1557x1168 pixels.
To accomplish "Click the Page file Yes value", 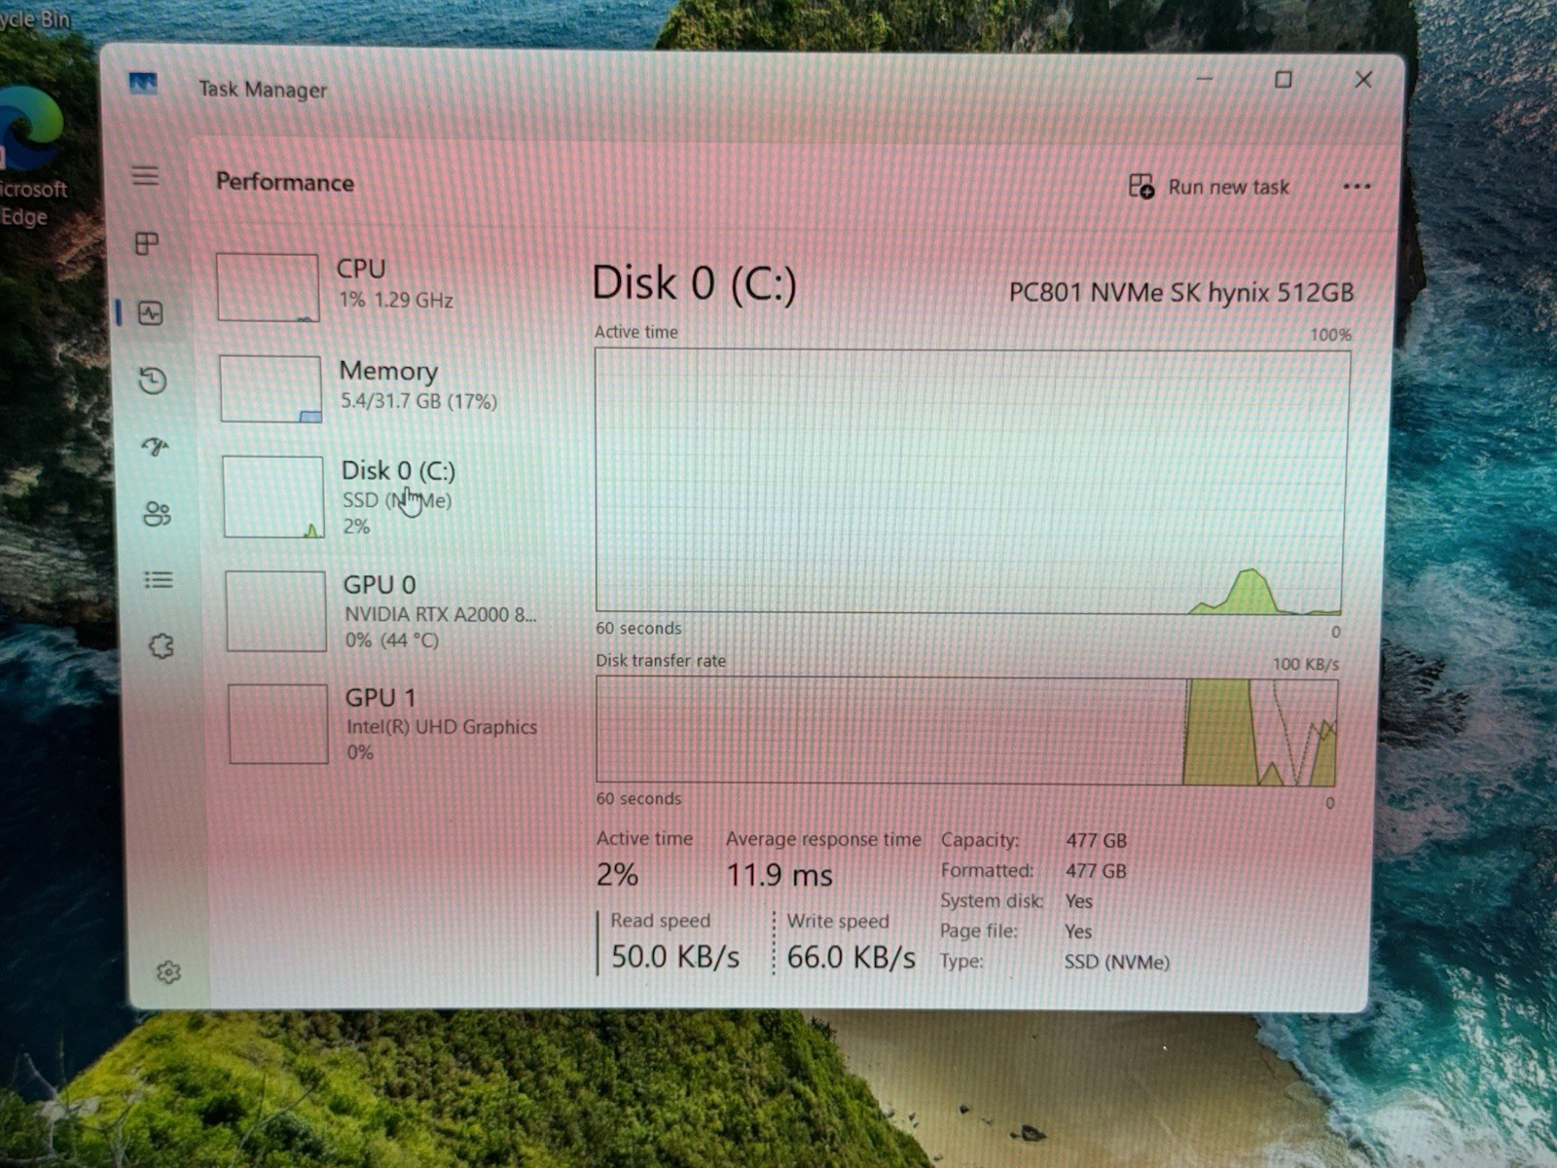I will click(x=1078, y=931).
